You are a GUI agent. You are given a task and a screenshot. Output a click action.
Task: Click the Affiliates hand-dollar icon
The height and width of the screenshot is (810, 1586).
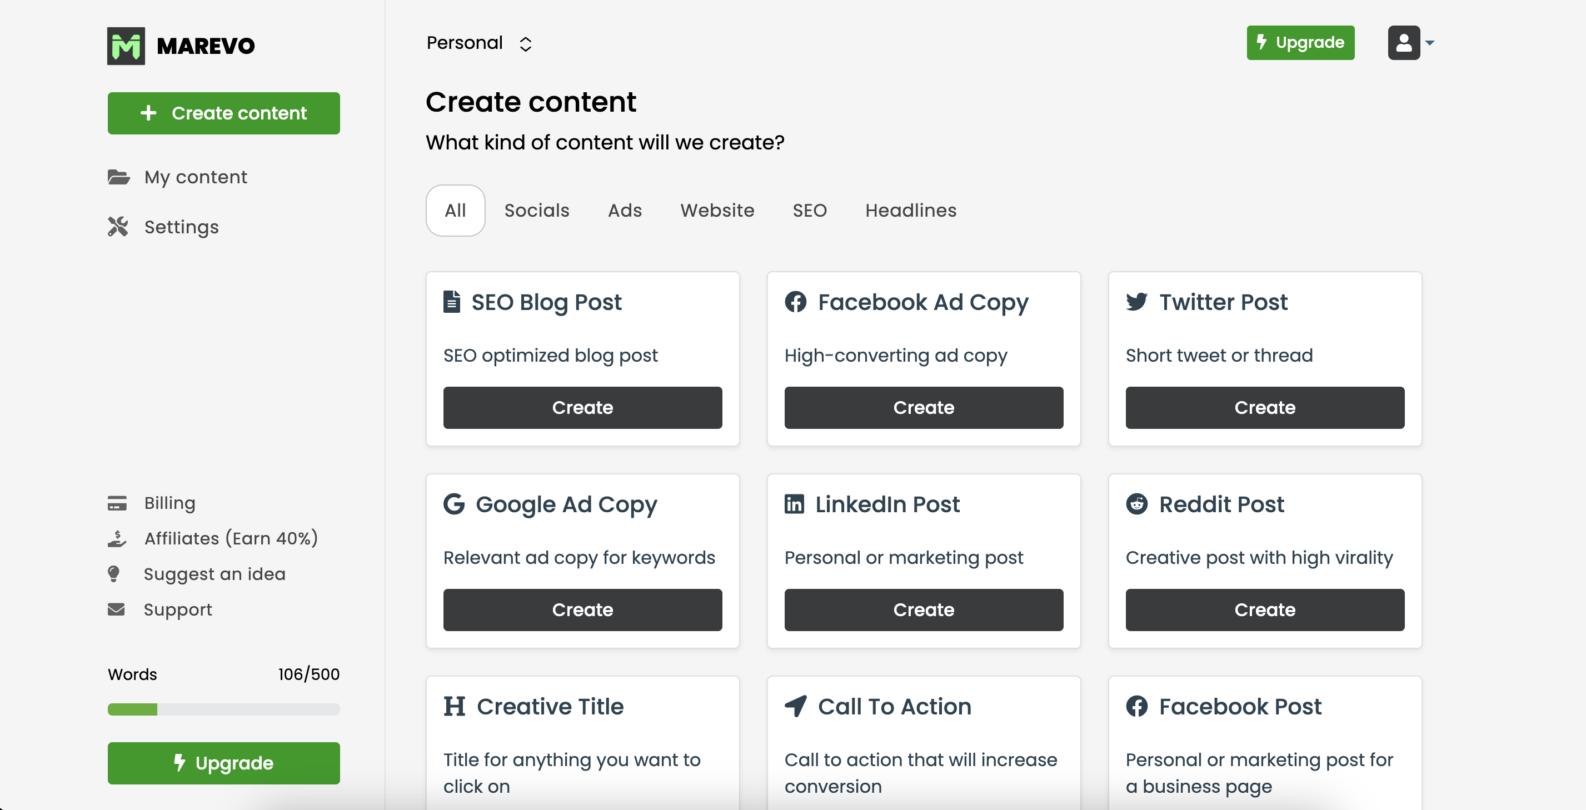click(x=117, y=539)
